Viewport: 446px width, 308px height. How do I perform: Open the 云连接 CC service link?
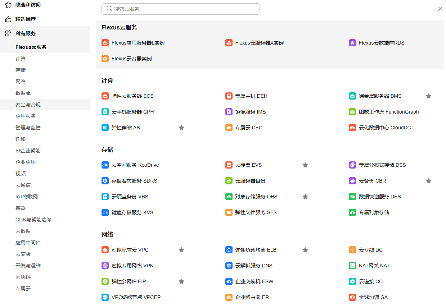371,281
